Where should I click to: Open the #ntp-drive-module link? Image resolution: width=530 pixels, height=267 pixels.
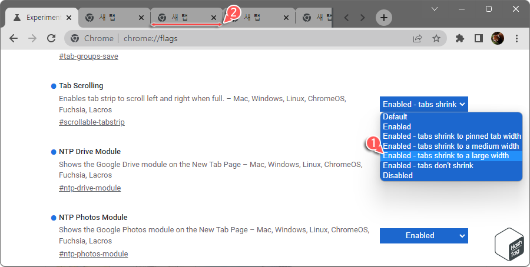90,188
